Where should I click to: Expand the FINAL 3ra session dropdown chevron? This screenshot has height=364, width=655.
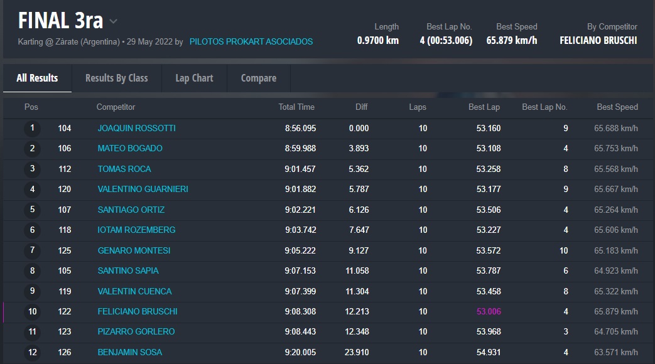click(x=113, y=21)
